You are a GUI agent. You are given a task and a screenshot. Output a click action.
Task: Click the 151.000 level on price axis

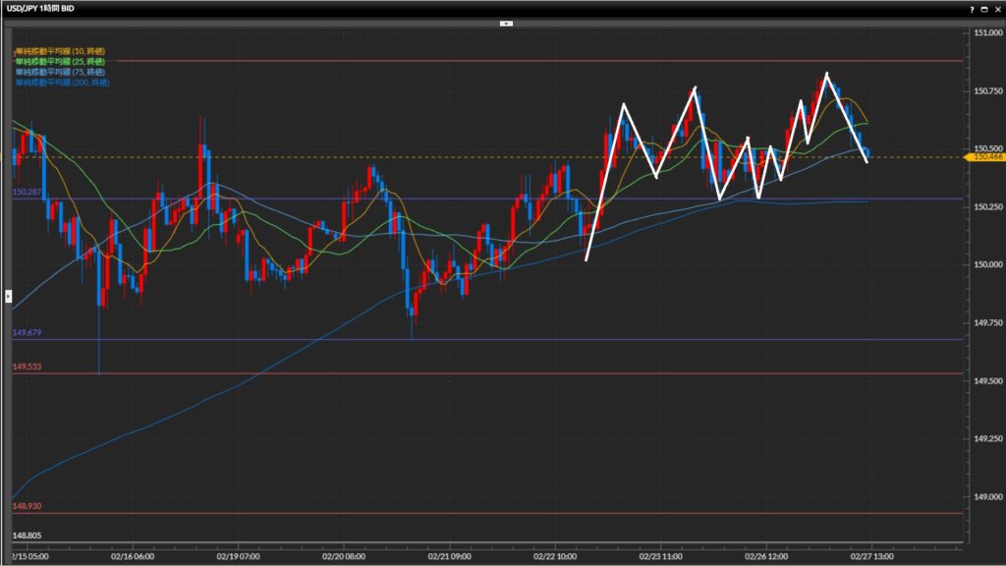985,32
